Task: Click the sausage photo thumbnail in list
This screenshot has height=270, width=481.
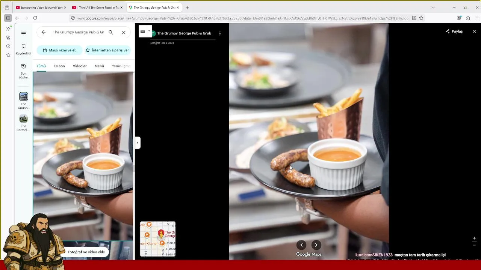Action: [83, 156]
